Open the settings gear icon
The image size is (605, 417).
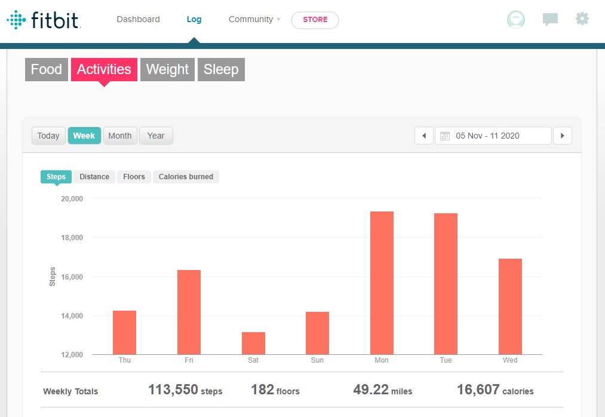pos(582,19)
